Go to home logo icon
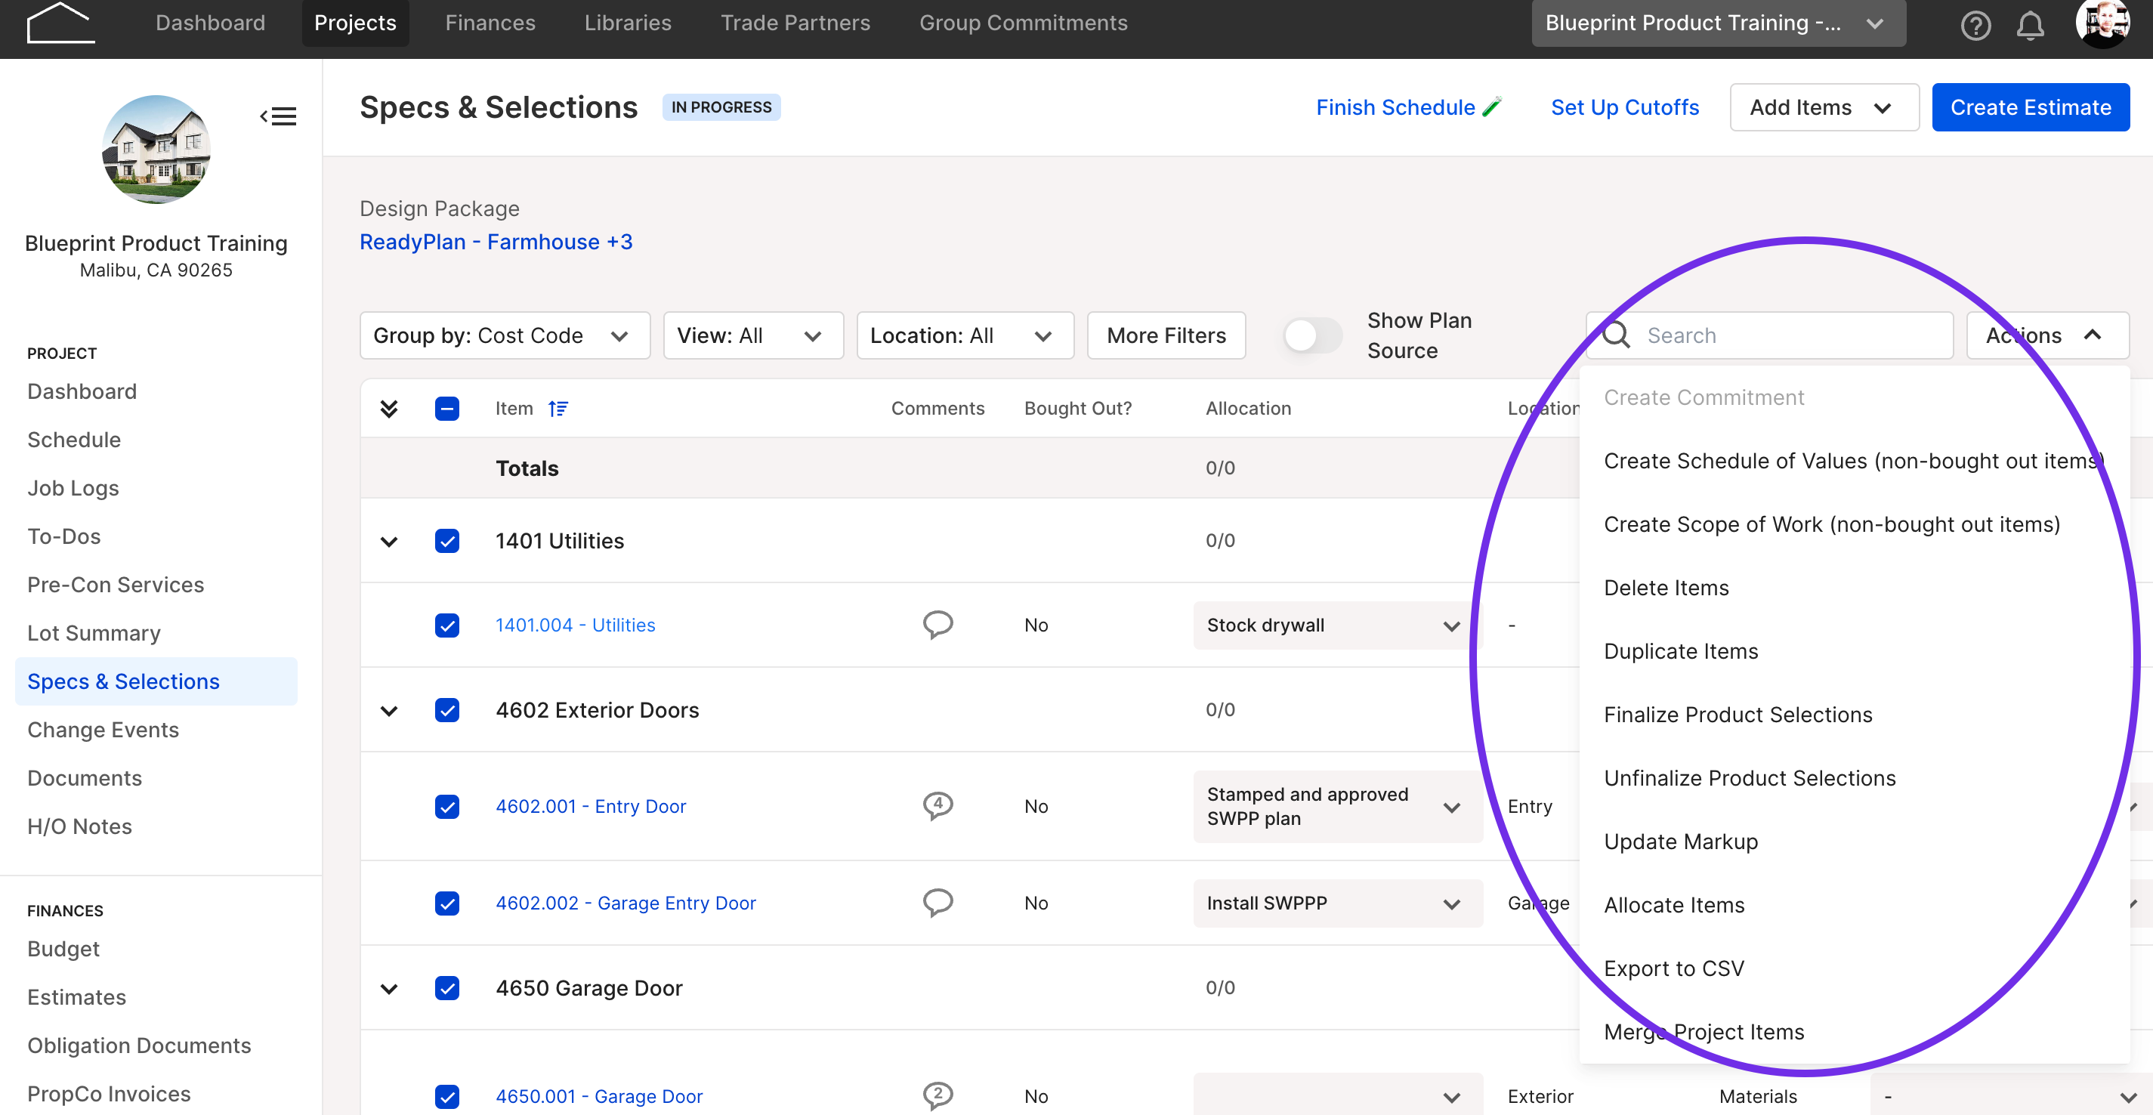The width and height of the screenshot is (2153, 1115). coord(60,23)
